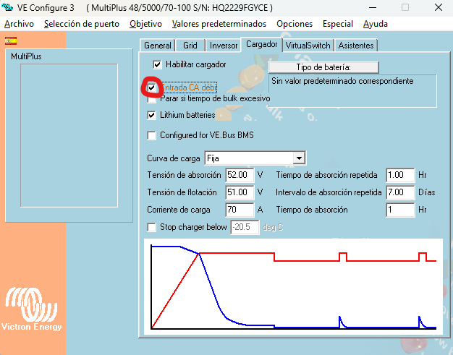
Task: Click the Victron Energy logo
Action: click(31, 309)
